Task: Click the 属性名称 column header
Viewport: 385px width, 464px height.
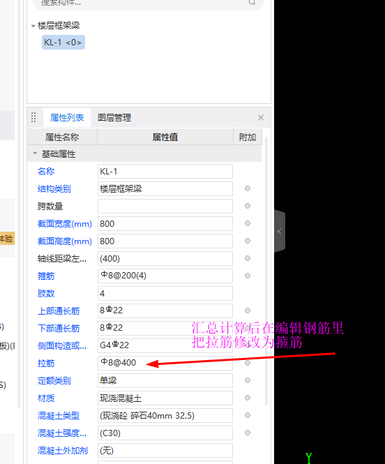Action: tap(62, 137)
